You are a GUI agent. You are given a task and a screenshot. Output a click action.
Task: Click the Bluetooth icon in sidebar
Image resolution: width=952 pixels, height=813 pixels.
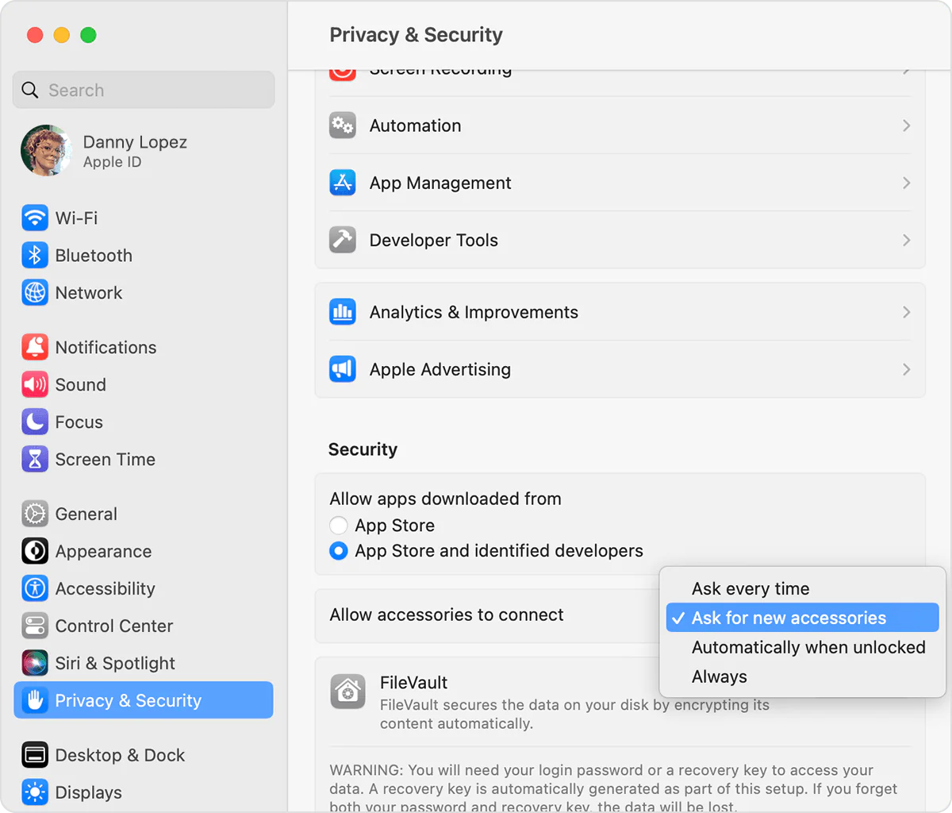click(35, 255)
